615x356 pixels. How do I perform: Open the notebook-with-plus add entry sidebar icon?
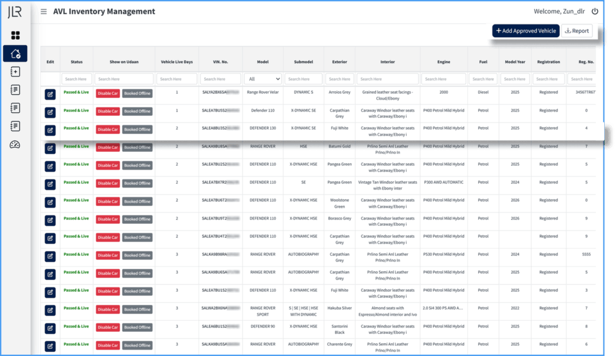coord(16,72)
